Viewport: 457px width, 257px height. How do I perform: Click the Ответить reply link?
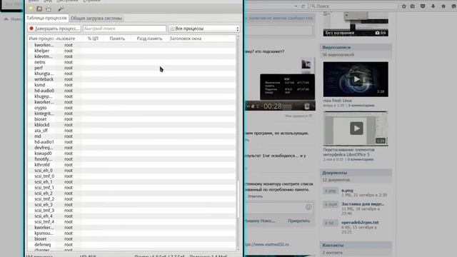255,196
